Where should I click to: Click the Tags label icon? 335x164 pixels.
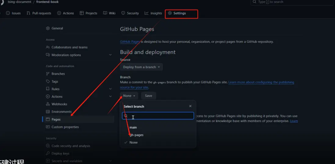[x=48, y=81]
